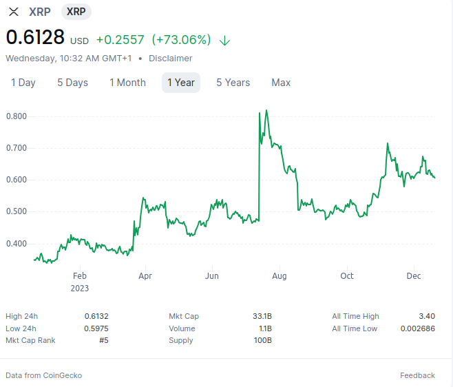Image resolution: width=453 pixels, height=387 pixels.
Task: Click the Apr x-axis label
Action: point(145,276)
